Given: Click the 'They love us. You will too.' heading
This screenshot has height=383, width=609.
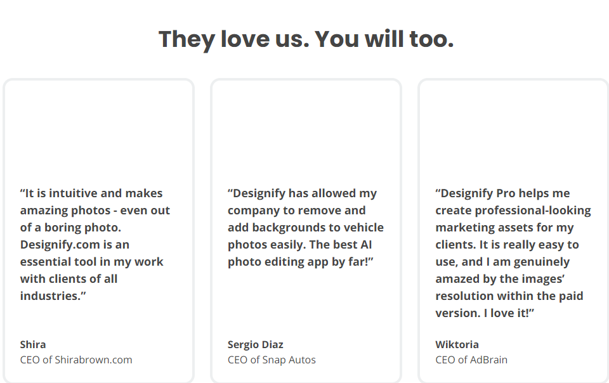Looking at the screenshot, I should click(x=306, y=39).
